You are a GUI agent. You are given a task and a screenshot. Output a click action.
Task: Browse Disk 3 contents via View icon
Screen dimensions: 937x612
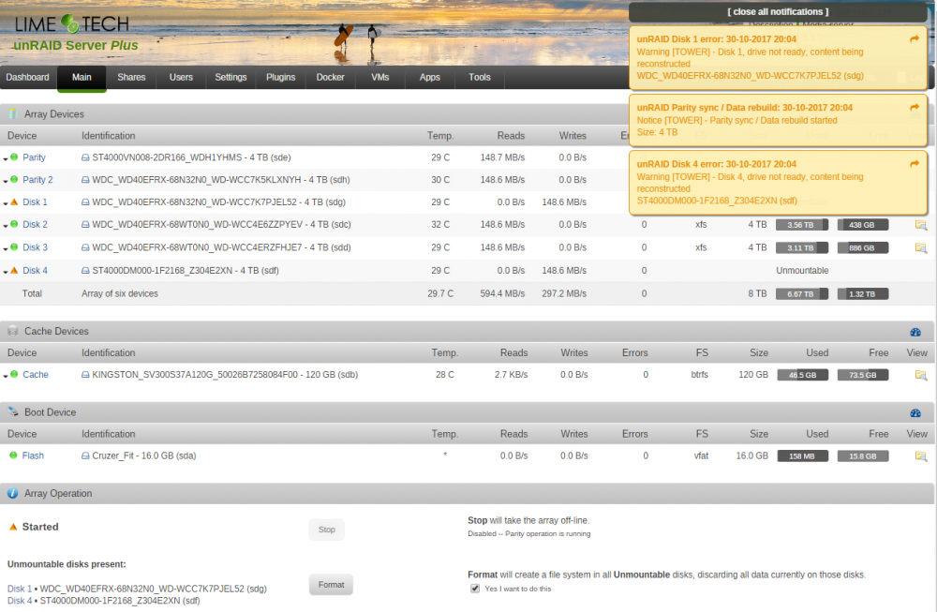click(x=920, y=248)
